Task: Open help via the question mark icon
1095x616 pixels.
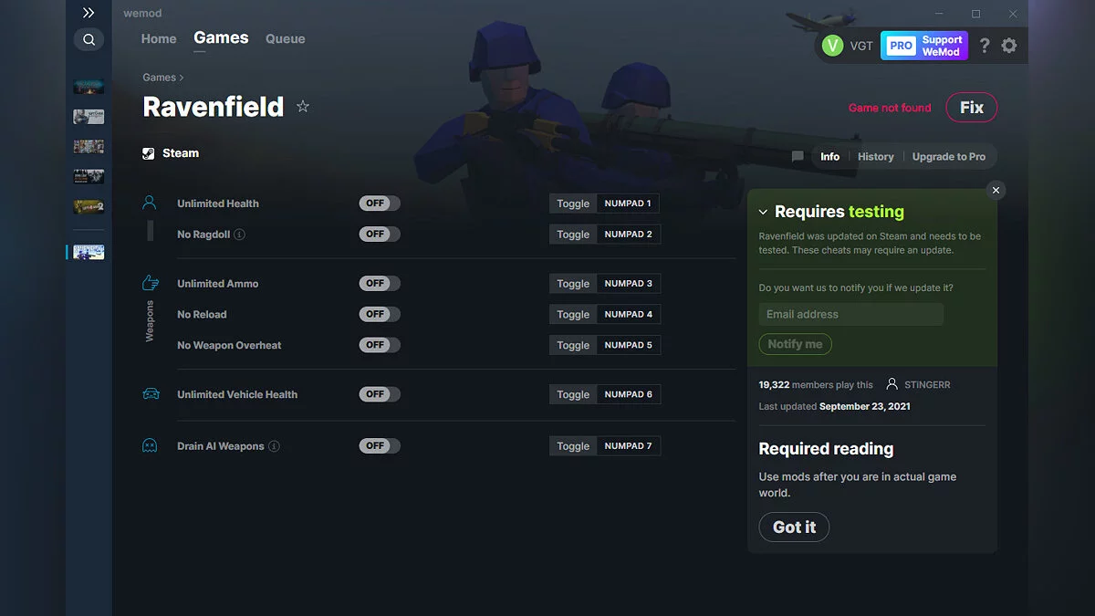Action: pyautogui.click(x=984, y=45)
